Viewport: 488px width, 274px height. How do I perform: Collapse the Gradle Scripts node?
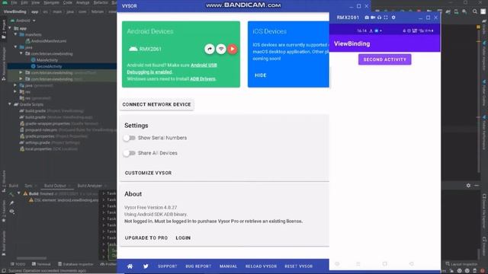point(10,104)
